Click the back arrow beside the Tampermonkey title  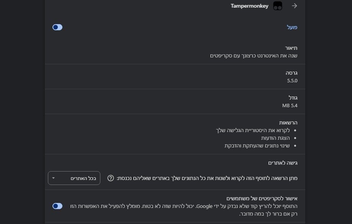tap(294, 6)
